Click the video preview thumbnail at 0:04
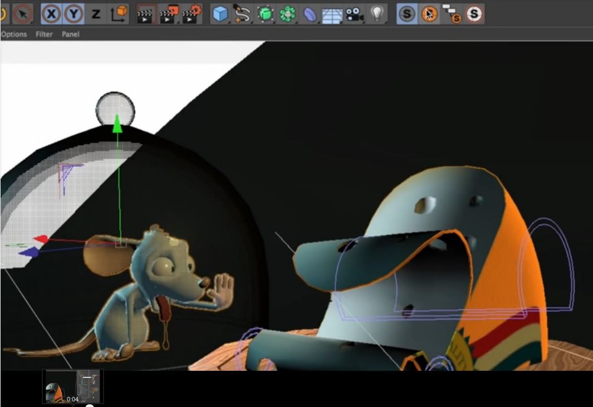 point(72,386)
